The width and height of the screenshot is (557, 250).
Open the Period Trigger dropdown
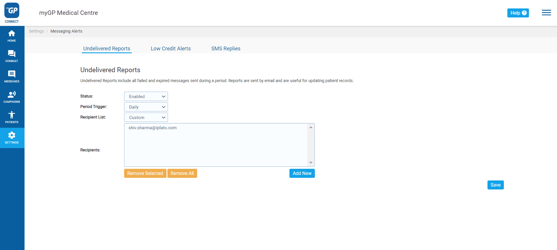point(146,107)
